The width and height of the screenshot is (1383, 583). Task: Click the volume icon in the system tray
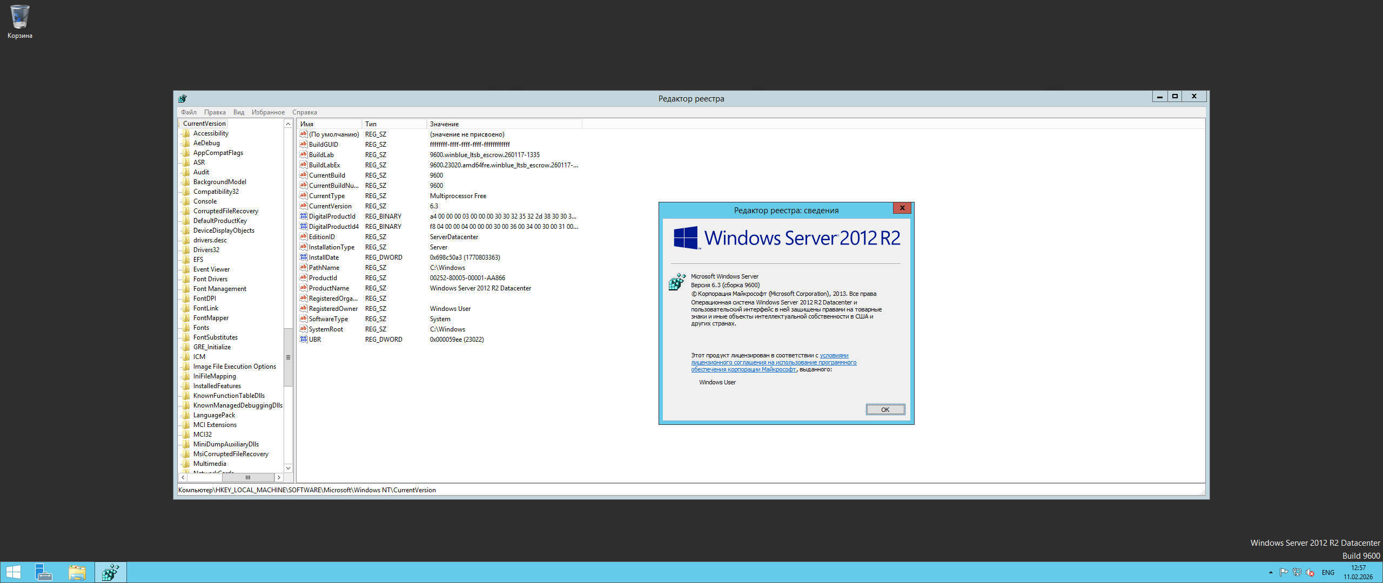[x=1310, y=572]
